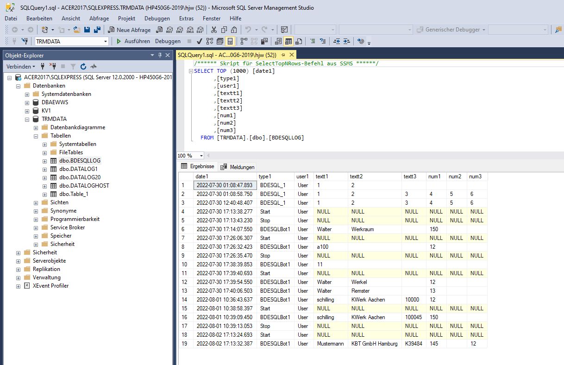Expand the Systemdatenbanken folder

click(x=27, y=94)
